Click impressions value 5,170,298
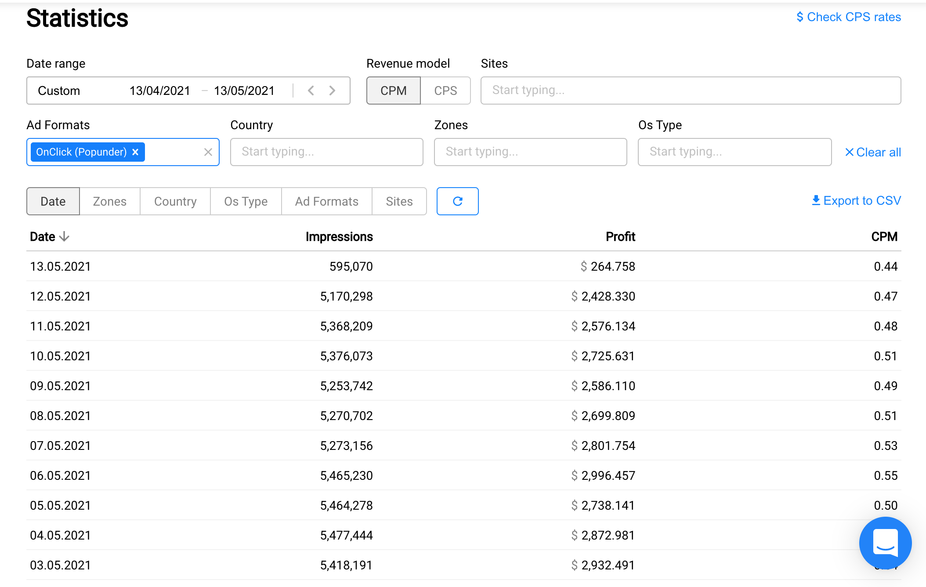 click(x=346, y=297)
